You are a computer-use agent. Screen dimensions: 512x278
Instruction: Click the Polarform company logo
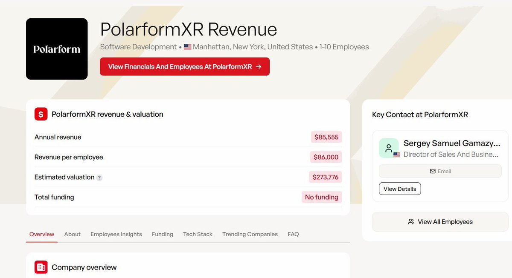click(57, 49)
